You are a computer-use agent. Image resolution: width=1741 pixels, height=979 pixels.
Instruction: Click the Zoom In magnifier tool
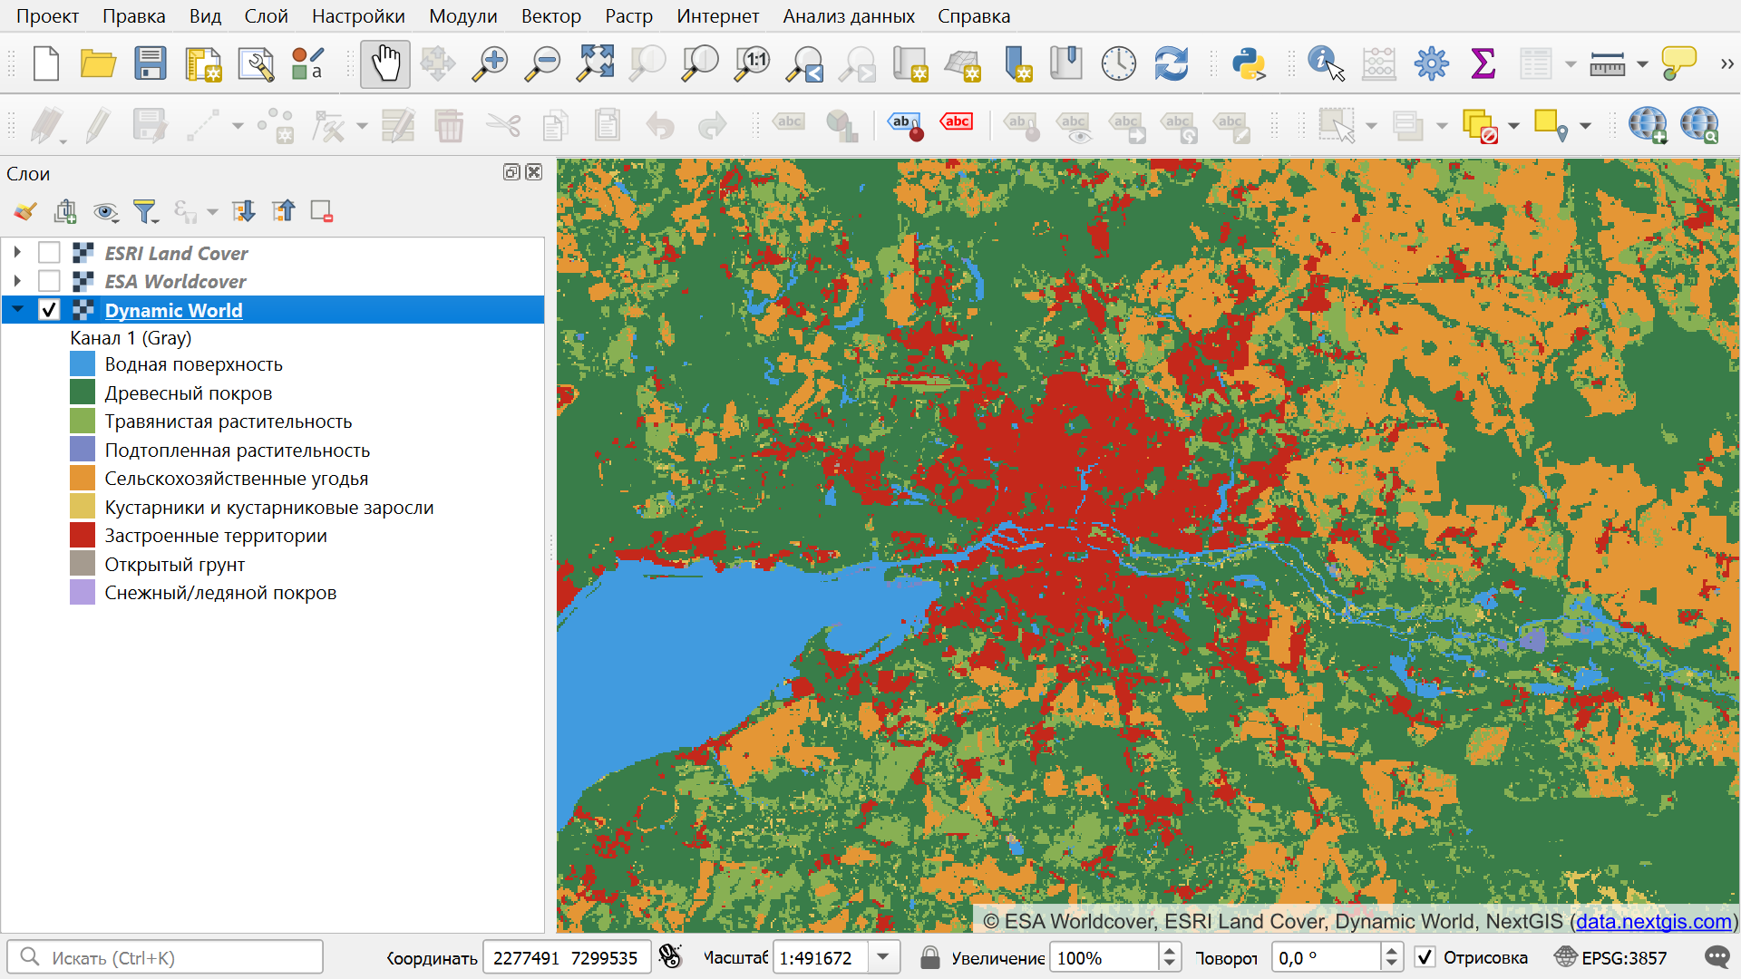pos(490,64)
